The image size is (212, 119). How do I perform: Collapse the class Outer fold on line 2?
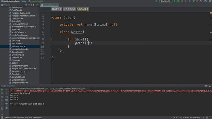coord(51,17)
